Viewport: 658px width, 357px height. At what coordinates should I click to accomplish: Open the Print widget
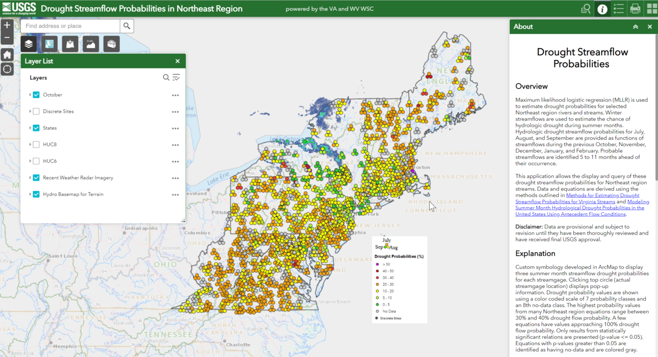635,8
